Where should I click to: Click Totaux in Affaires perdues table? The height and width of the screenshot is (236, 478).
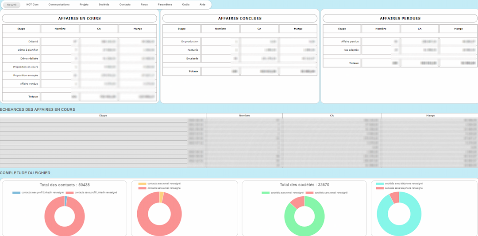click(354, 63)
